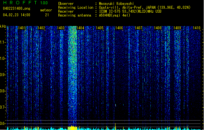
Task: Click the kHz axis unit label
Action: (x=3, y=26)
